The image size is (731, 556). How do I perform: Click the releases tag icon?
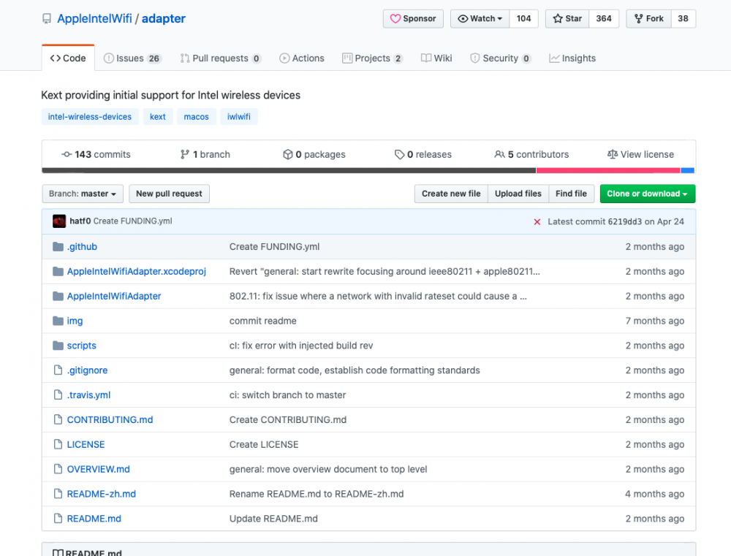[x=400, y=154]
